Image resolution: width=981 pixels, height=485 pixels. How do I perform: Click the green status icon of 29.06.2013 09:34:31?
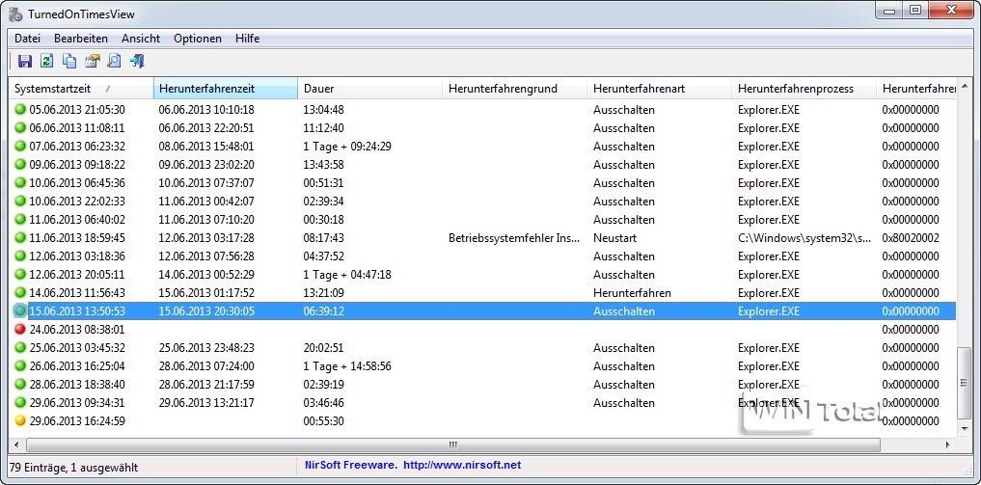click(x=20, y=403)
